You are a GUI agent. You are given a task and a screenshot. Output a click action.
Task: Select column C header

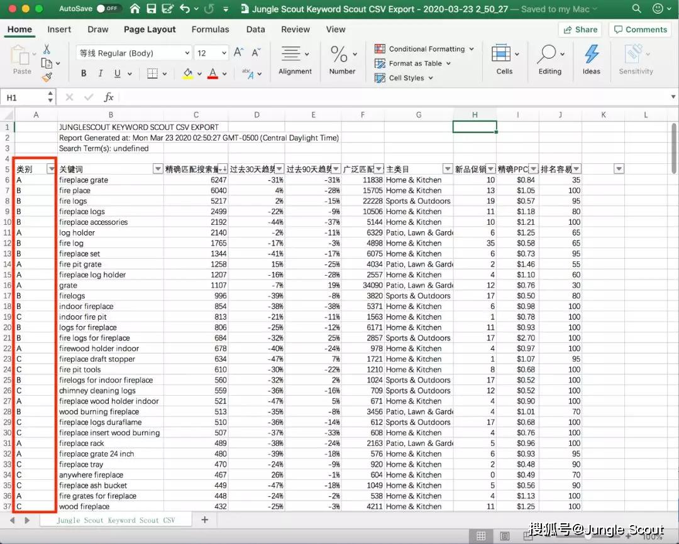196,115
